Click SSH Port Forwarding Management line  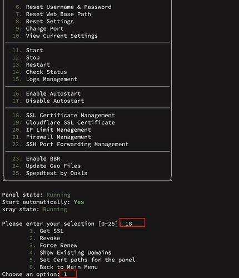pos(71,144)
